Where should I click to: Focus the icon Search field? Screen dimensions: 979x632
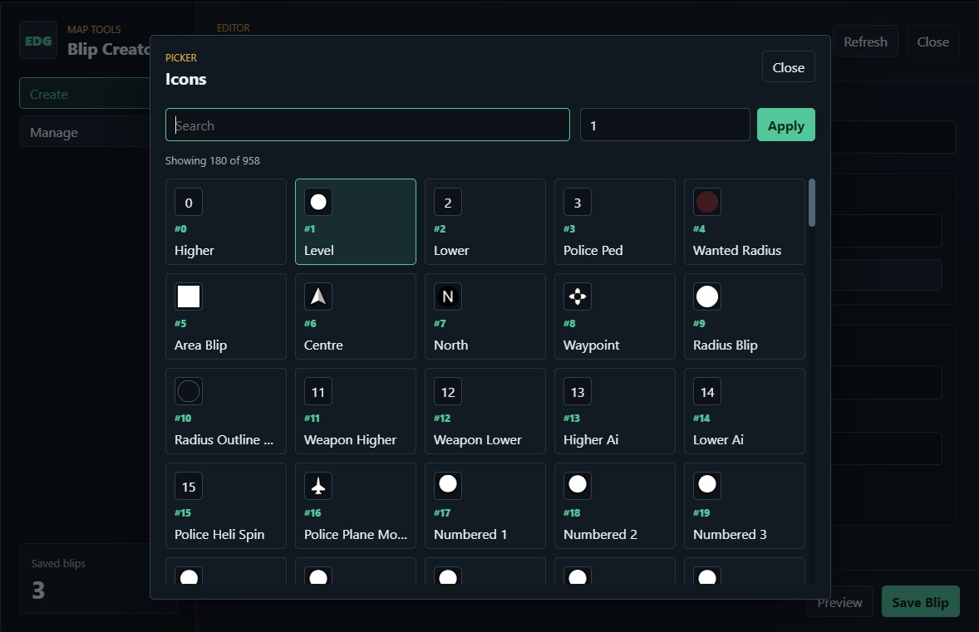tap(367, 125)
